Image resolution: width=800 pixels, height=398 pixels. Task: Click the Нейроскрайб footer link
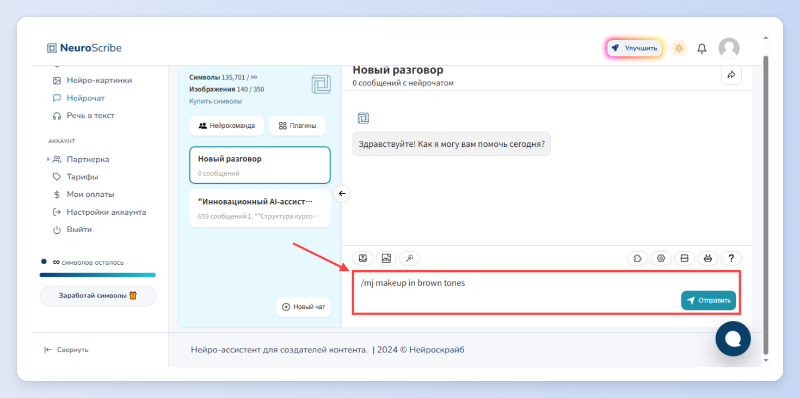point(436,350)
